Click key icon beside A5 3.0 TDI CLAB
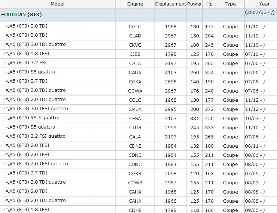 7,36
